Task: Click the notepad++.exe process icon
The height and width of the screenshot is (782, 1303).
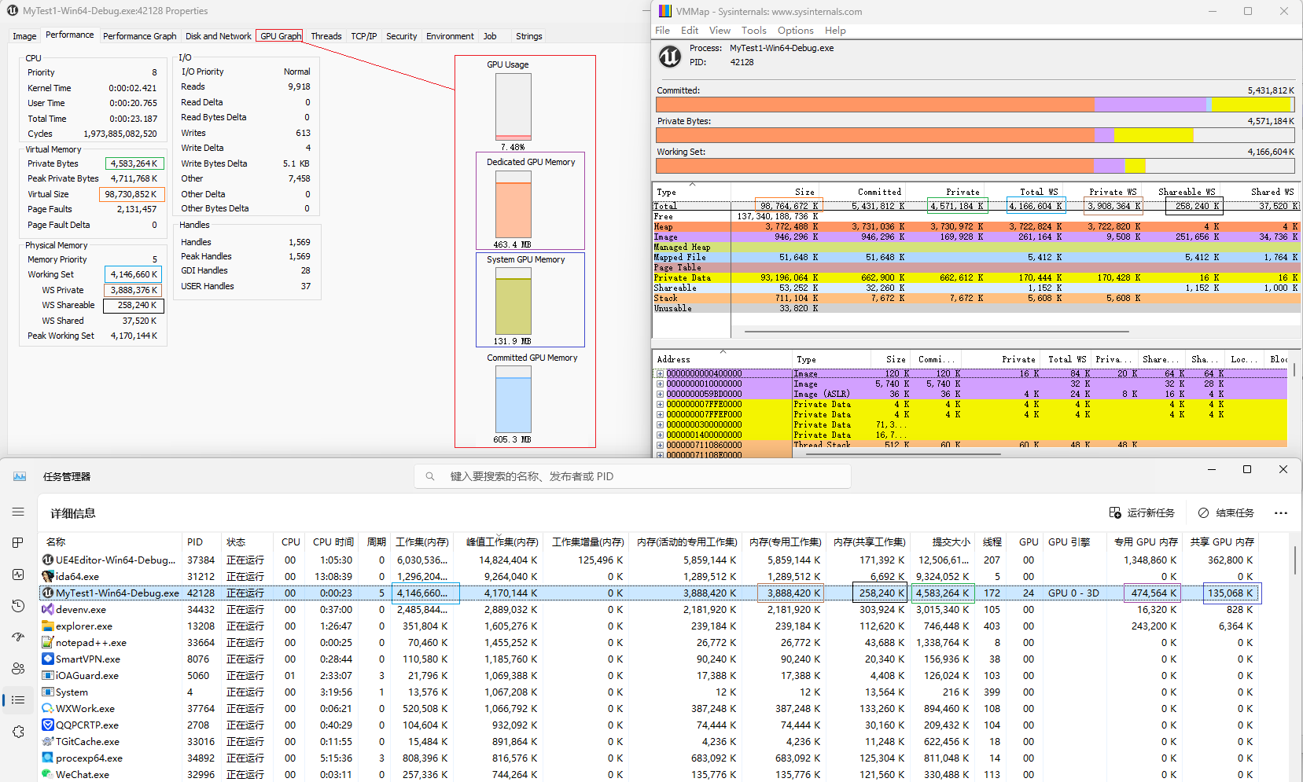Action: 48,642
